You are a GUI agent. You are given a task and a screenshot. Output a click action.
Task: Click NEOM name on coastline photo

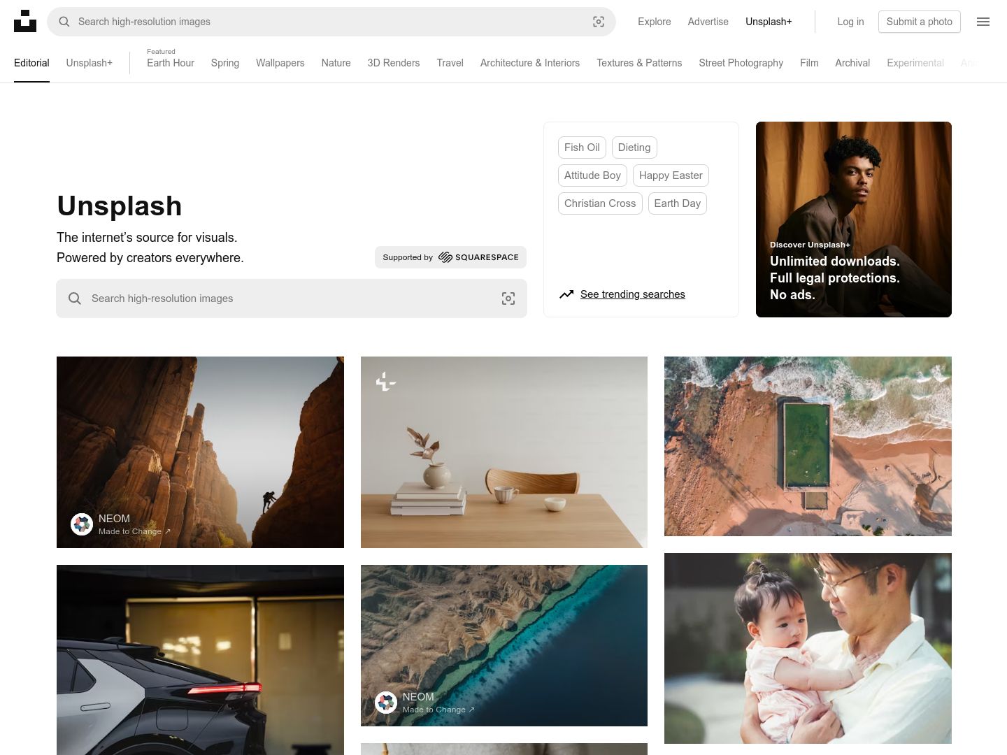418,697
